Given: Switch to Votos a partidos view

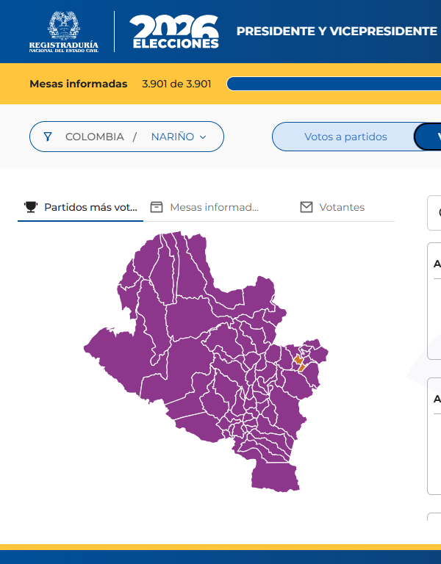Looking at the screenshot, I should (345, 137).
